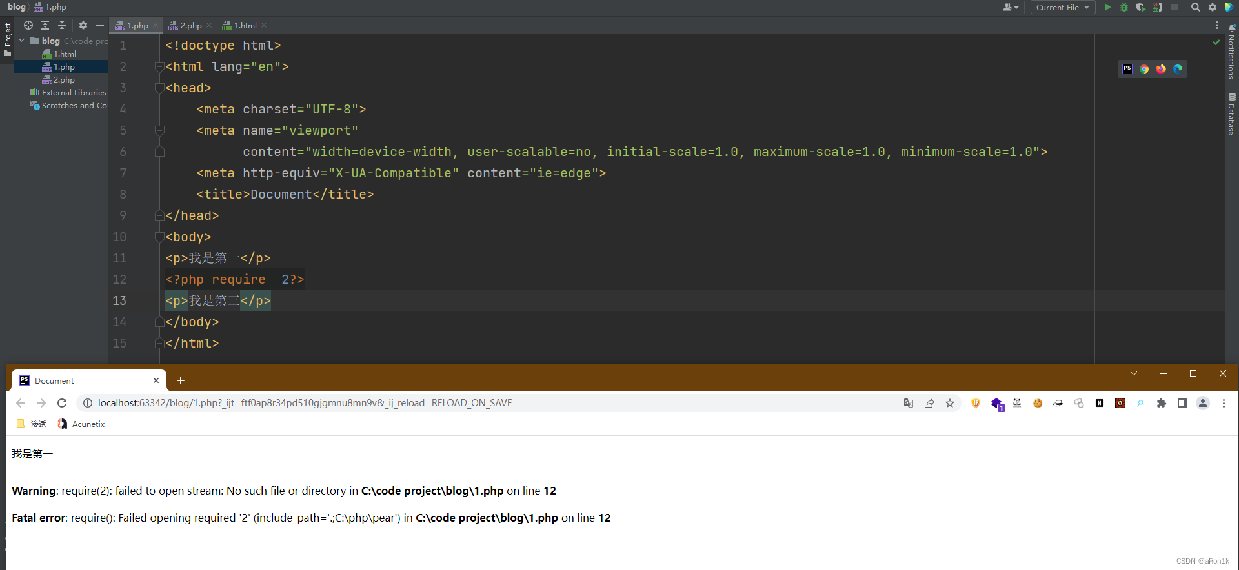This screenshot has width=1239, height=570.
Task: Select the Document browser tab
Action: click(x=89, y=380)
